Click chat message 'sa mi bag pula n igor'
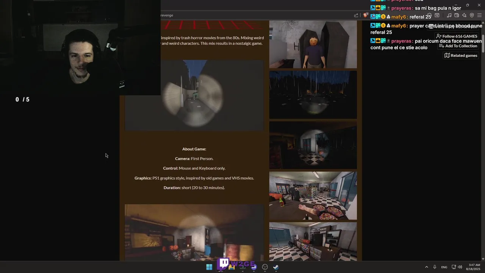 pos(438,8)
